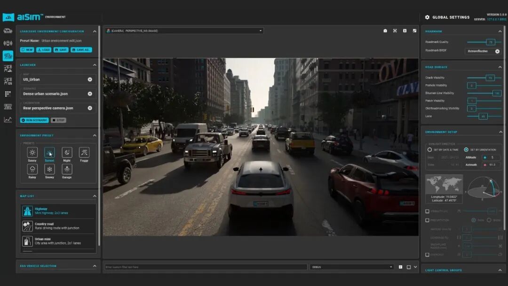Click the world map location thumbnail

(x=444, y=184)
